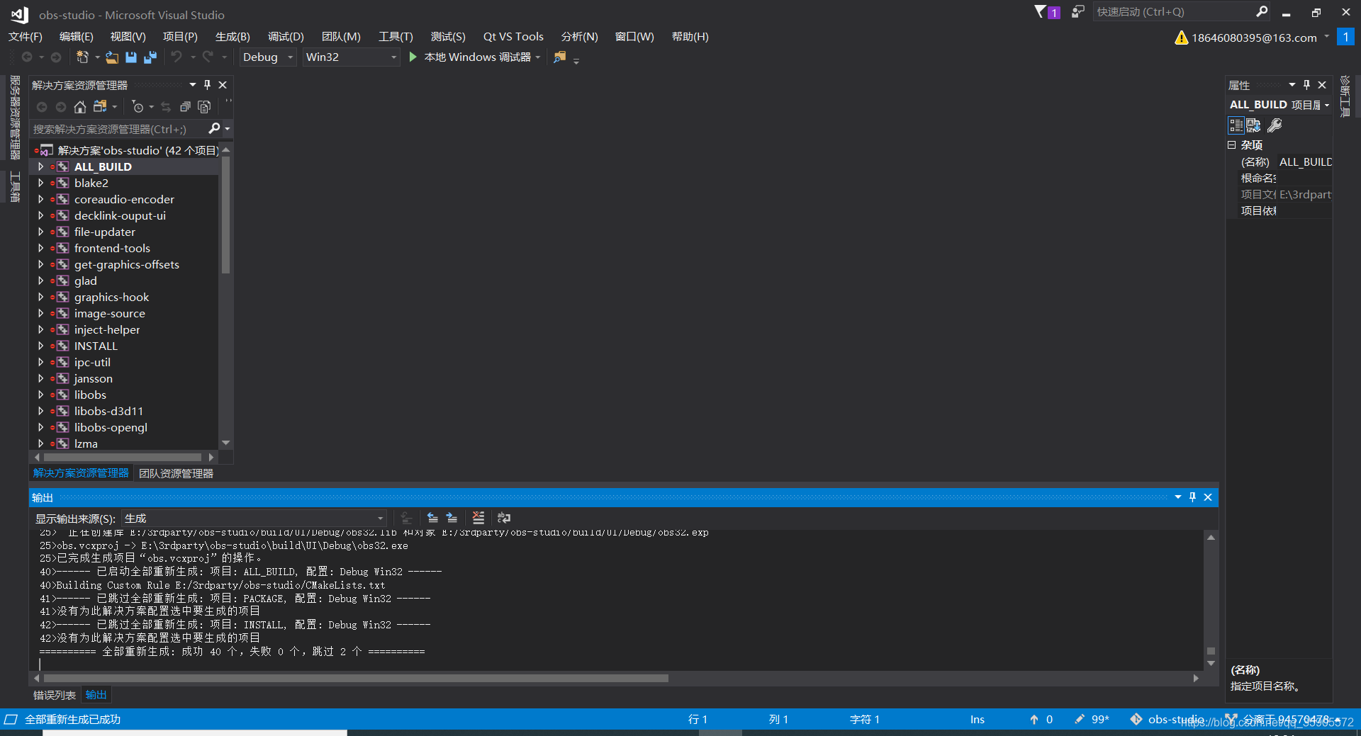Go to previous message in Output panel

pos(432,518)
